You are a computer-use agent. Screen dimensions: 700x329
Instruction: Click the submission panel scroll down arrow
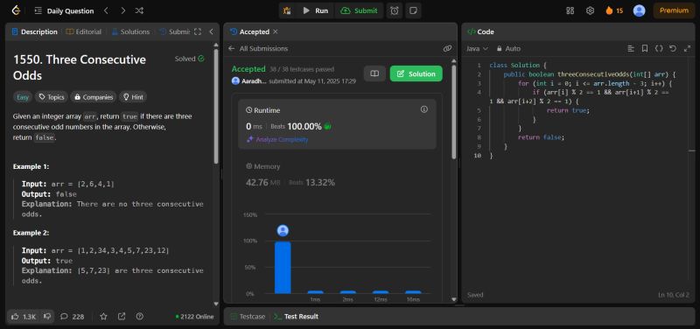coord(454,299)
